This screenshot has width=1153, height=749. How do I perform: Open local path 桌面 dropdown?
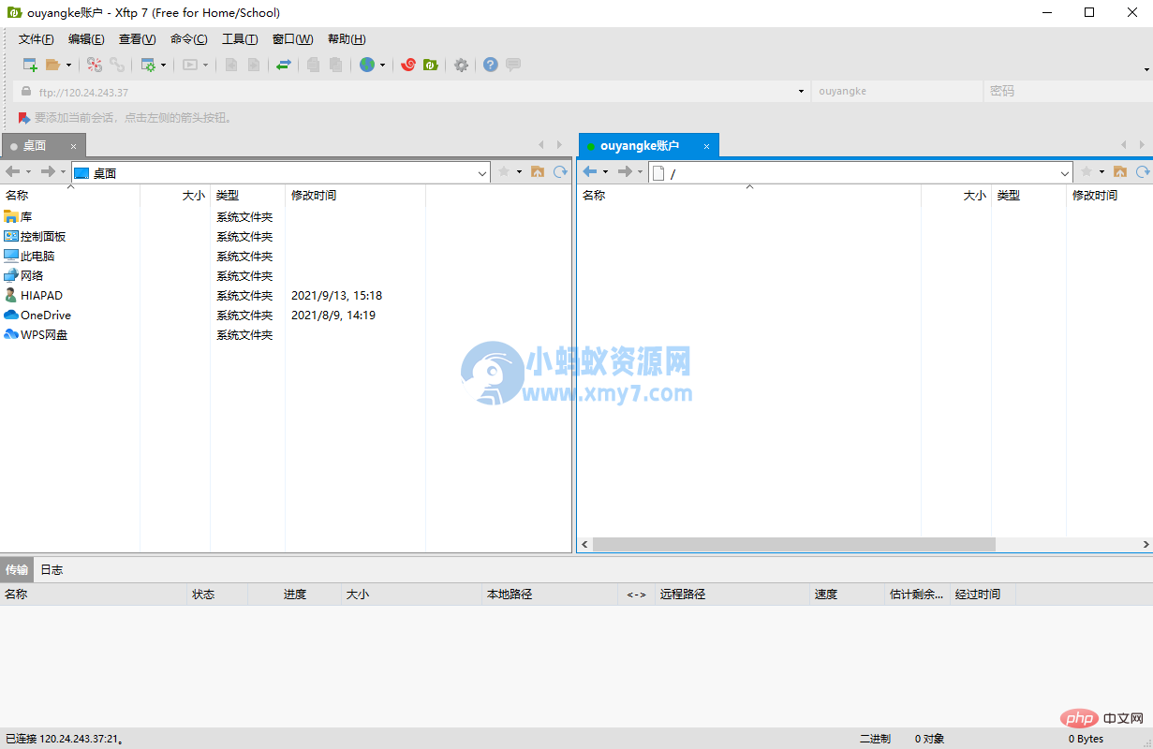pyautogui.click(x=482, y=173)
